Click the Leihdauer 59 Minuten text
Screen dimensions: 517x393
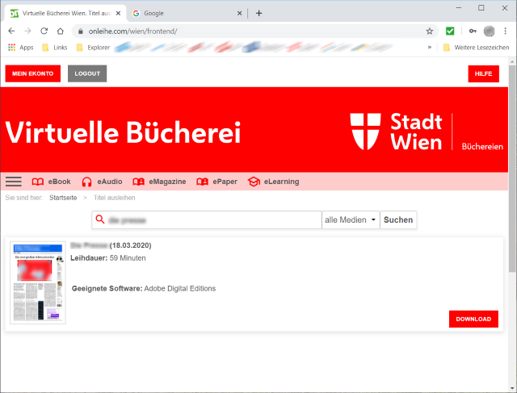pos(108,258)
